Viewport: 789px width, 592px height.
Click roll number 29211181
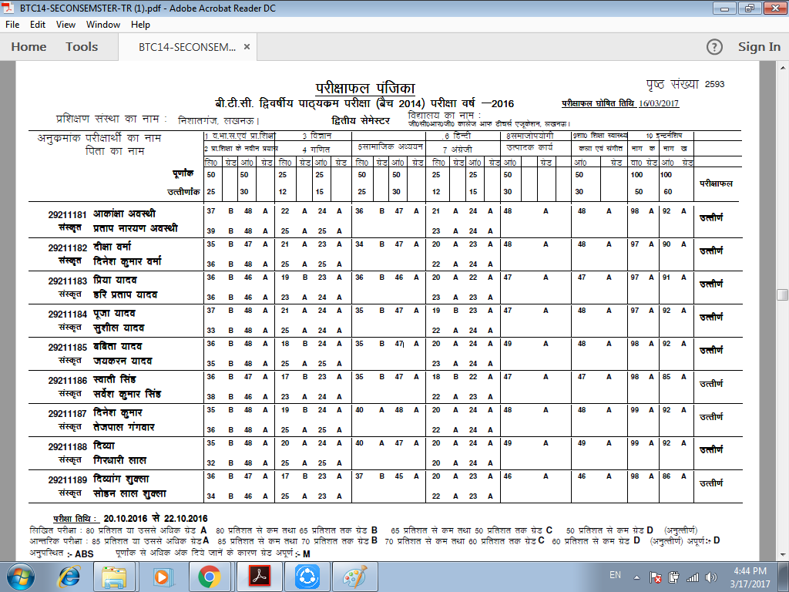click(68, 215)
